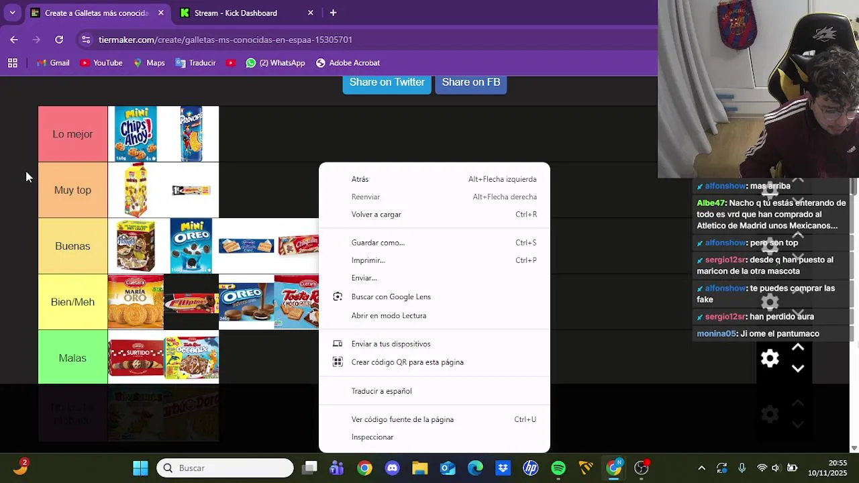Open the YouTube bookmark
The width and height of the screenshot is (859, 483).
point(101,63)
